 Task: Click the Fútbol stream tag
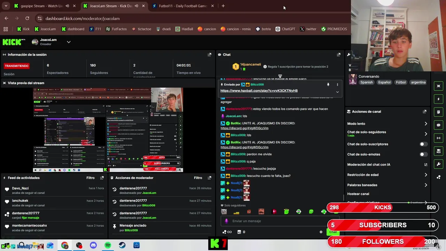[401, 82]
